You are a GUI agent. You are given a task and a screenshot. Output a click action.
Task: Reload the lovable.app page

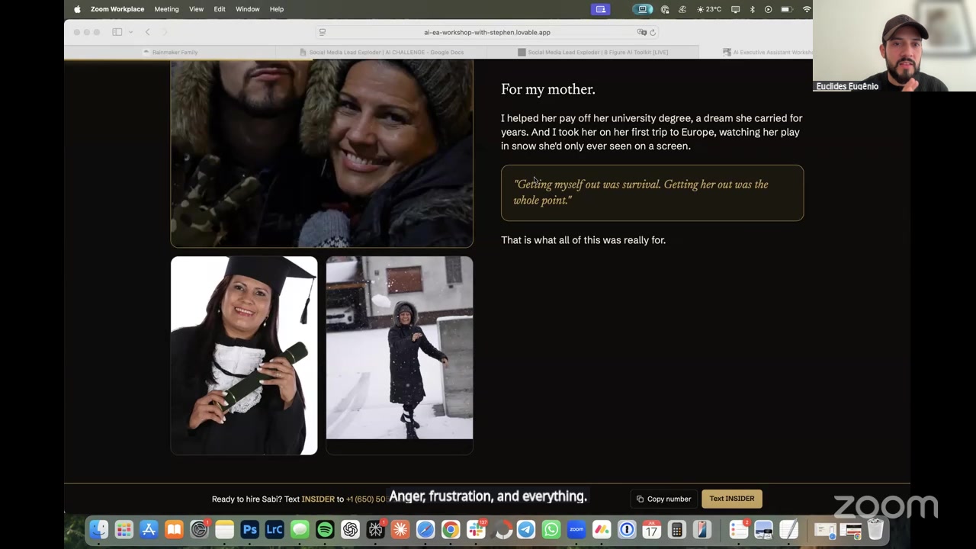click(653, 32)
